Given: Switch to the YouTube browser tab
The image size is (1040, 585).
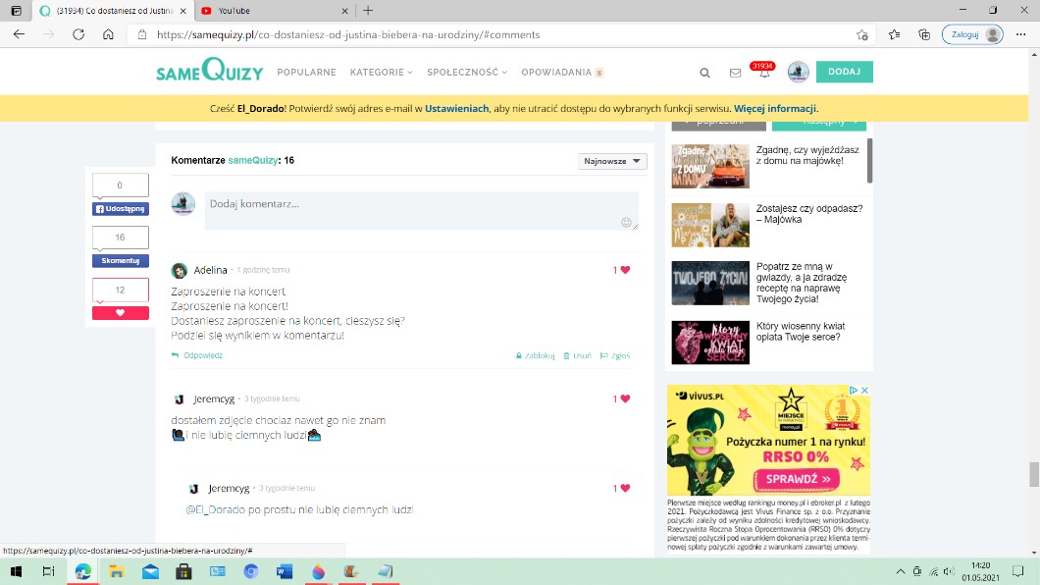Looking at the screenshot, I should 262,11.
